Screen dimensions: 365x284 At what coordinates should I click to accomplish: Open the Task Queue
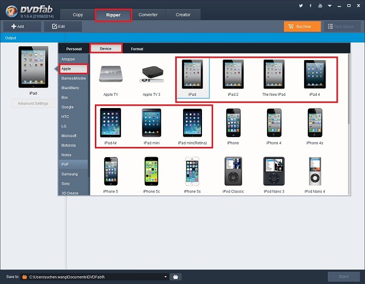click(342, 27)
